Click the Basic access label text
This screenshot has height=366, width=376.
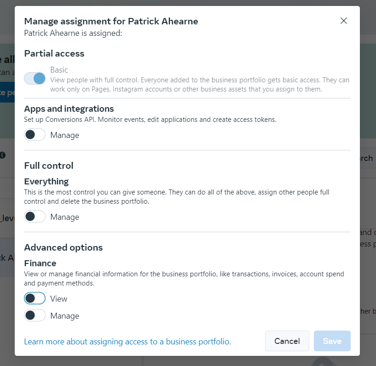59,70
